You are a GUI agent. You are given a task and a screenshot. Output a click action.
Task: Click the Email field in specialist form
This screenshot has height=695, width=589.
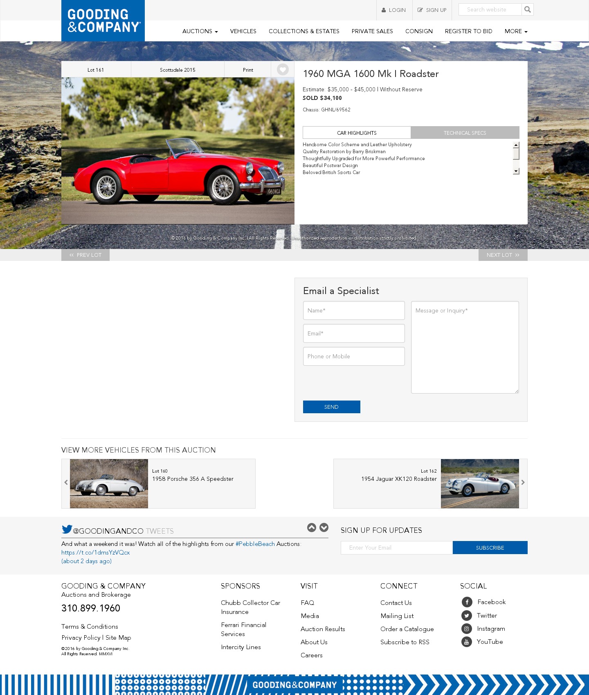click(x=354, y=333)
